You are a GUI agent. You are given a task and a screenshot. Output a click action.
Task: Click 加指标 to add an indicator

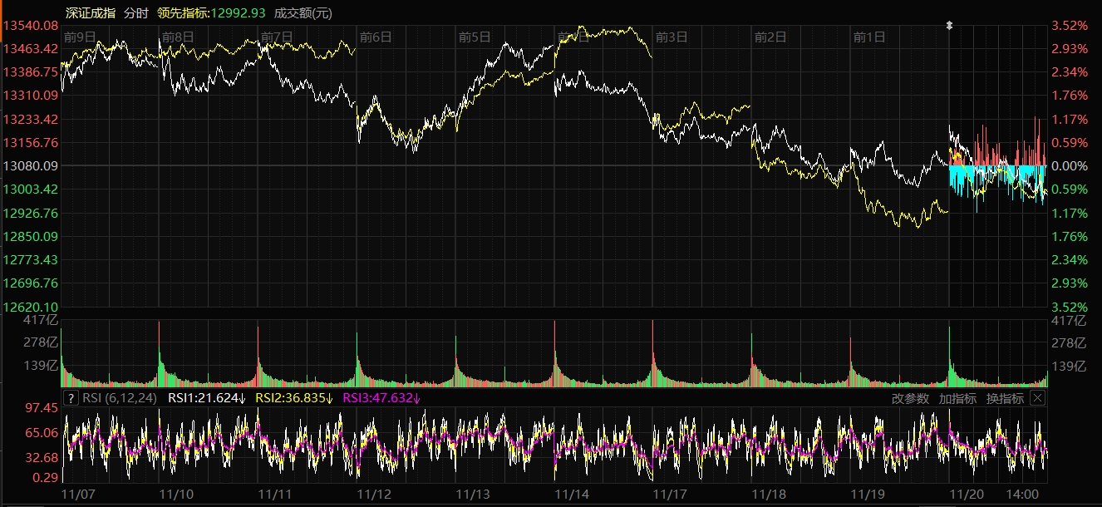coord(957,398)
